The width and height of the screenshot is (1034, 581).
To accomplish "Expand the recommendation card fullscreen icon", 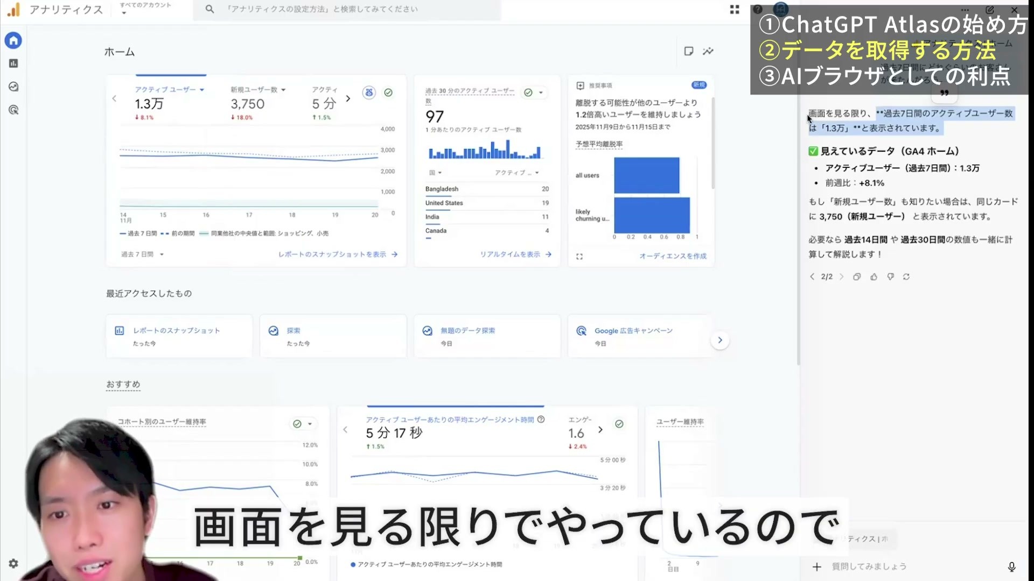I will [579, 257].
